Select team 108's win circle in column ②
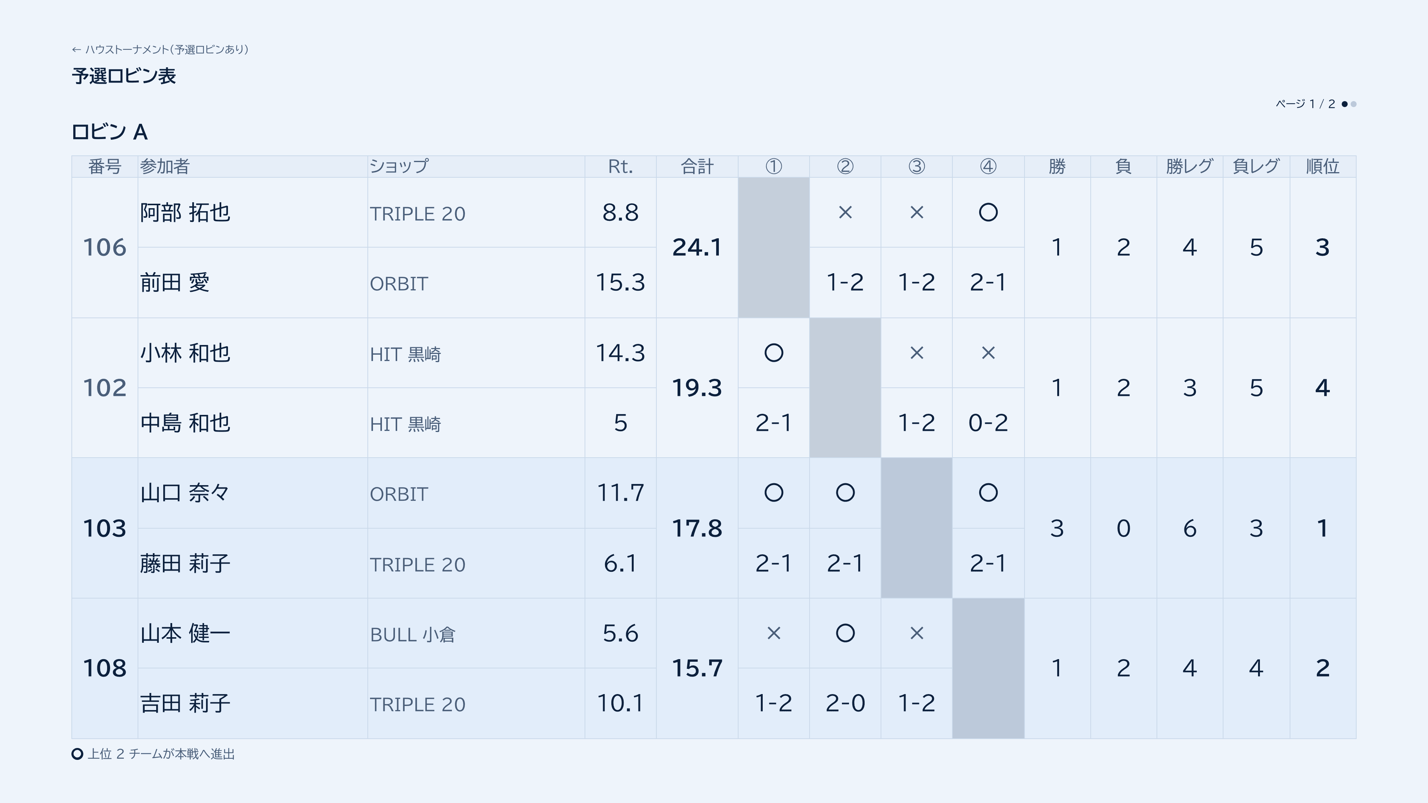This screenshot has height=803, width=1428. (x=845, y=633)
